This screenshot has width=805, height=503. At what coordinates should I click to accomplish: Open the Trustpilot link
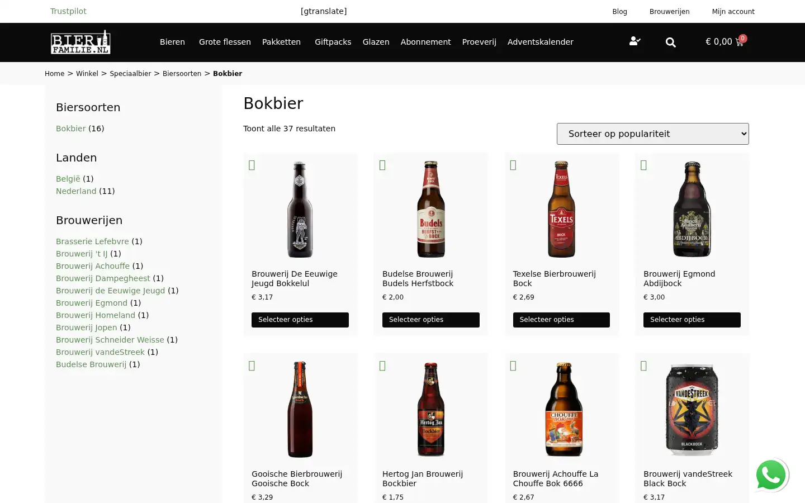tap(68, 11)
